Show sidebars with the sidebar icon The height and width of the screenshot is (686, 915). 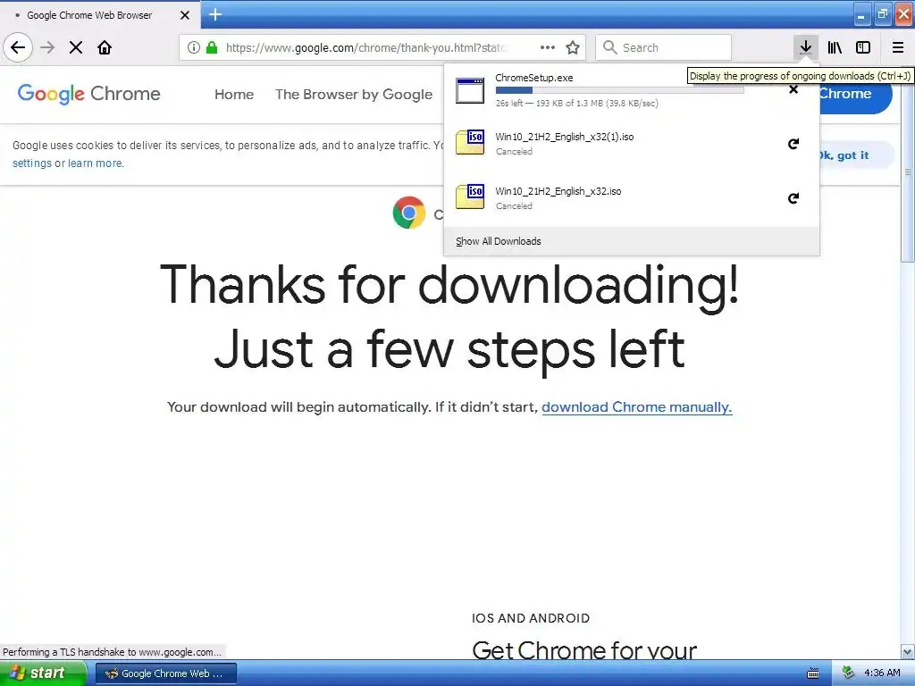tap(863, 47)
